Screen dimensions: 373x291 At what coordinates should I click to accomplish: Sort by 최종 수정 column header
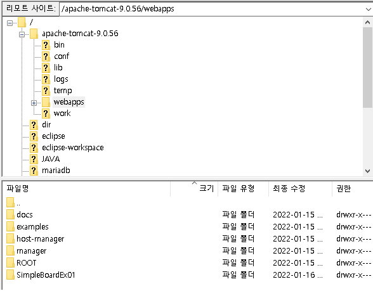point(301,189)
